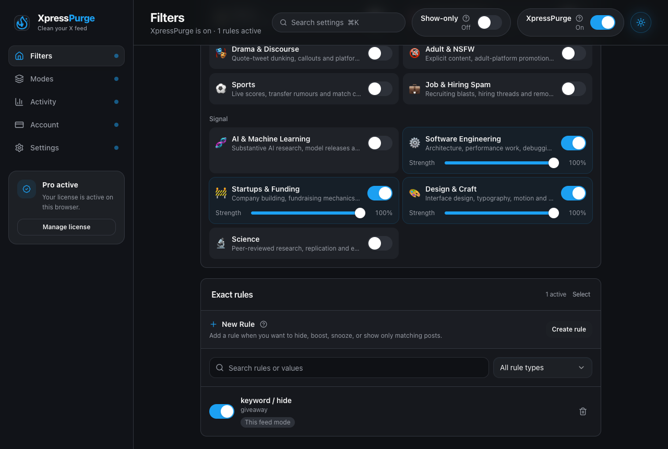Click the Software Engineering gear icon
Screen dimensions: 668x449
tap(415, 143)
